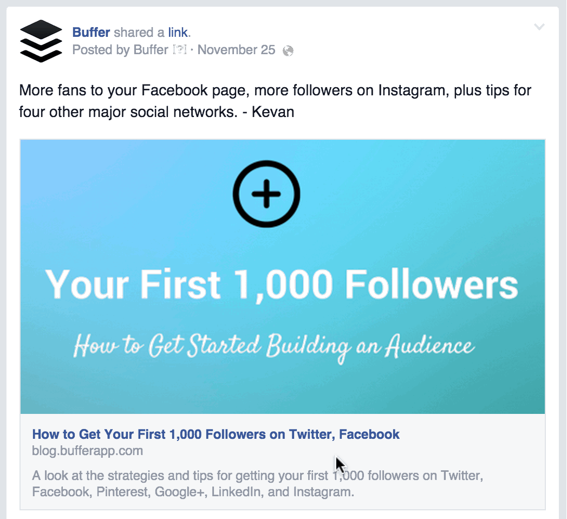Screen dimensions: 567x519
Task: Click 'Your First 1,000 Followers' text in the image
Action: (x=282, y=283)
